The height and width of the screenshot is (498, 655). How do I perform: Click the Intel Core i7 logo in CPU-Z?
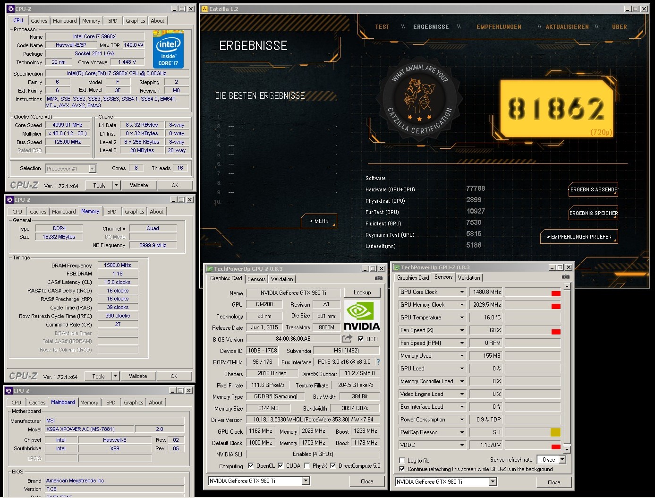click(x=168, y=50)
